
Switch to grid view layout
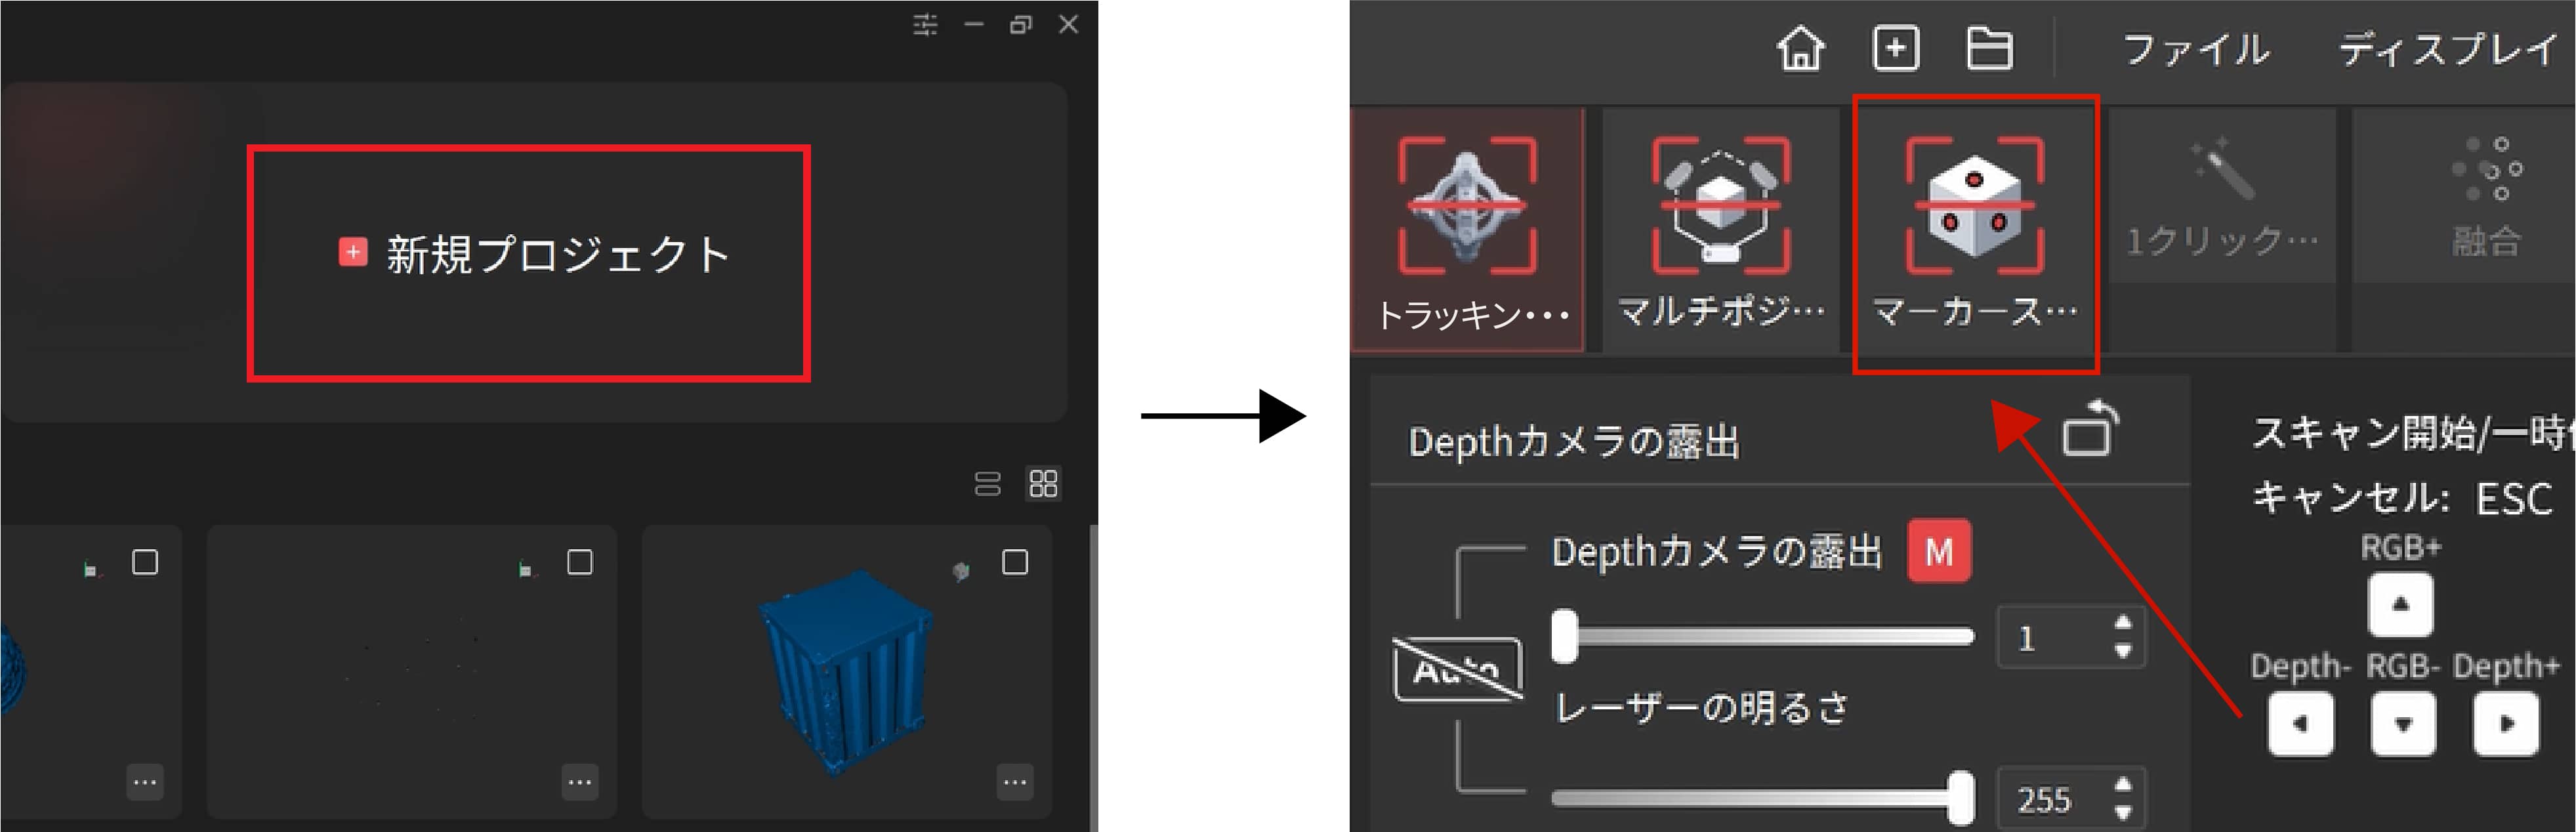[x=1043, y=484]
